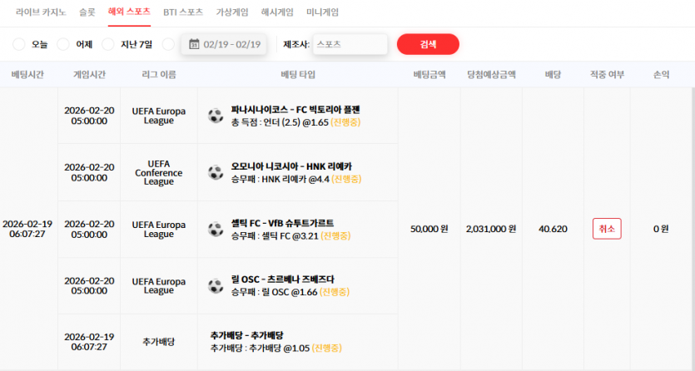
Task: Select the custom date range radio button
Action: (168, 44)
